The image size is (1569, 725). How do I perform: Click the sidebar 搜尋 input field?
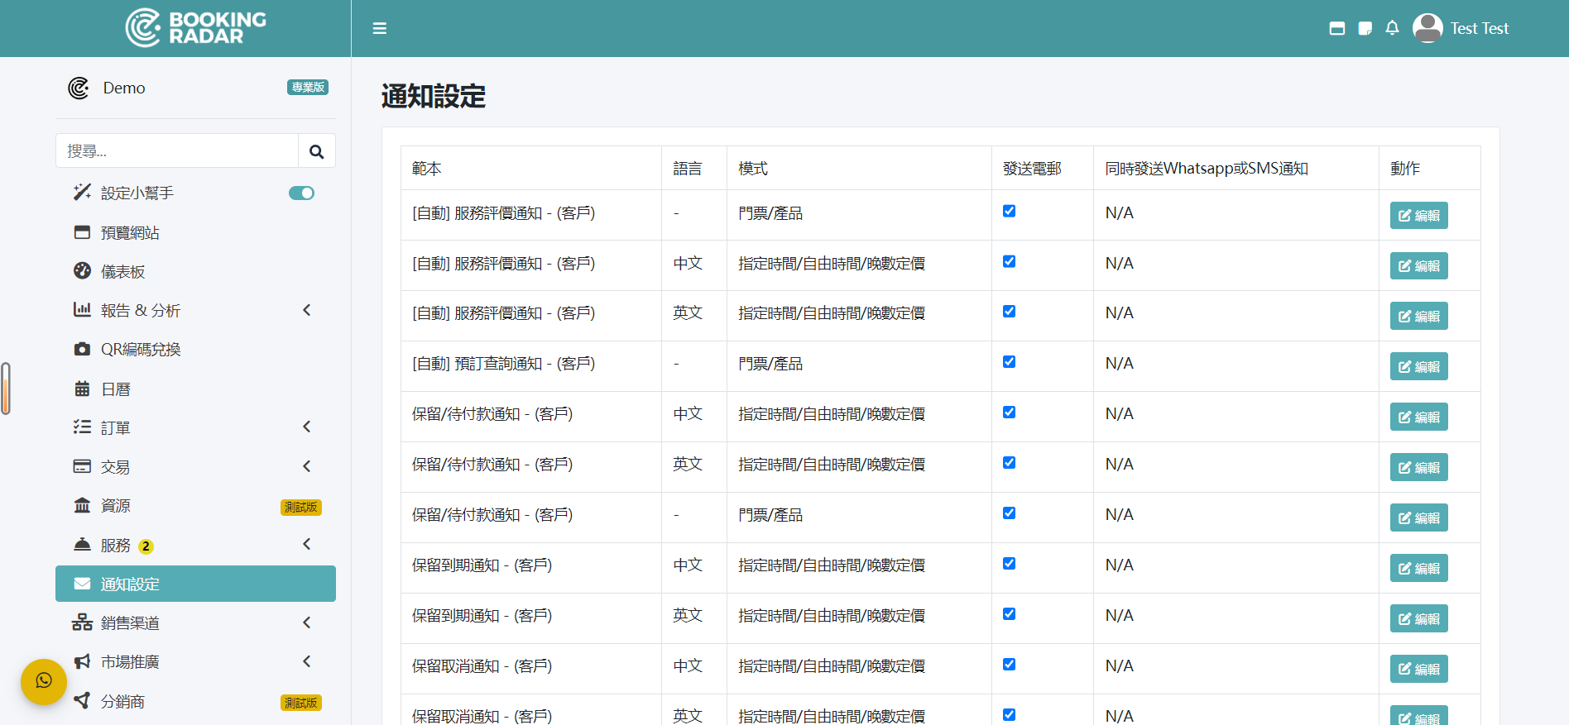pyautogui.click(x=177, y=151)
